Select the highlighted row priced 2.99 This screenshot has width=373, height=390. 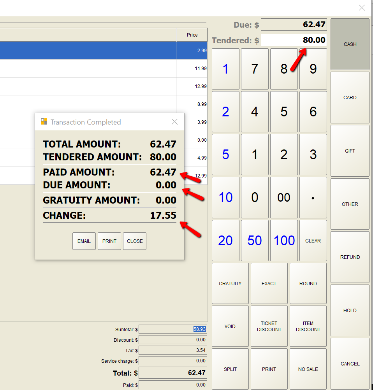pyautogui.click(x=104, y=50)
